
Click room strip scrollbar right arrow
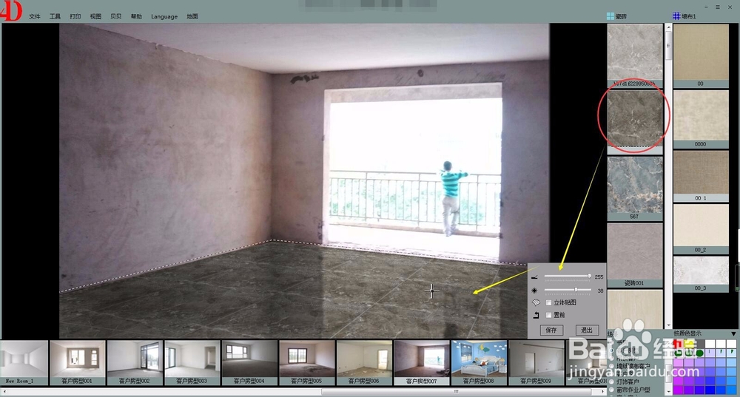tap(603, 391)
